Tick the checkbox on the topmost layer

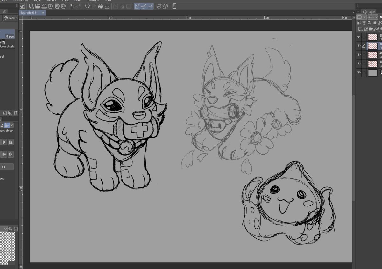[x=364, y=37]
